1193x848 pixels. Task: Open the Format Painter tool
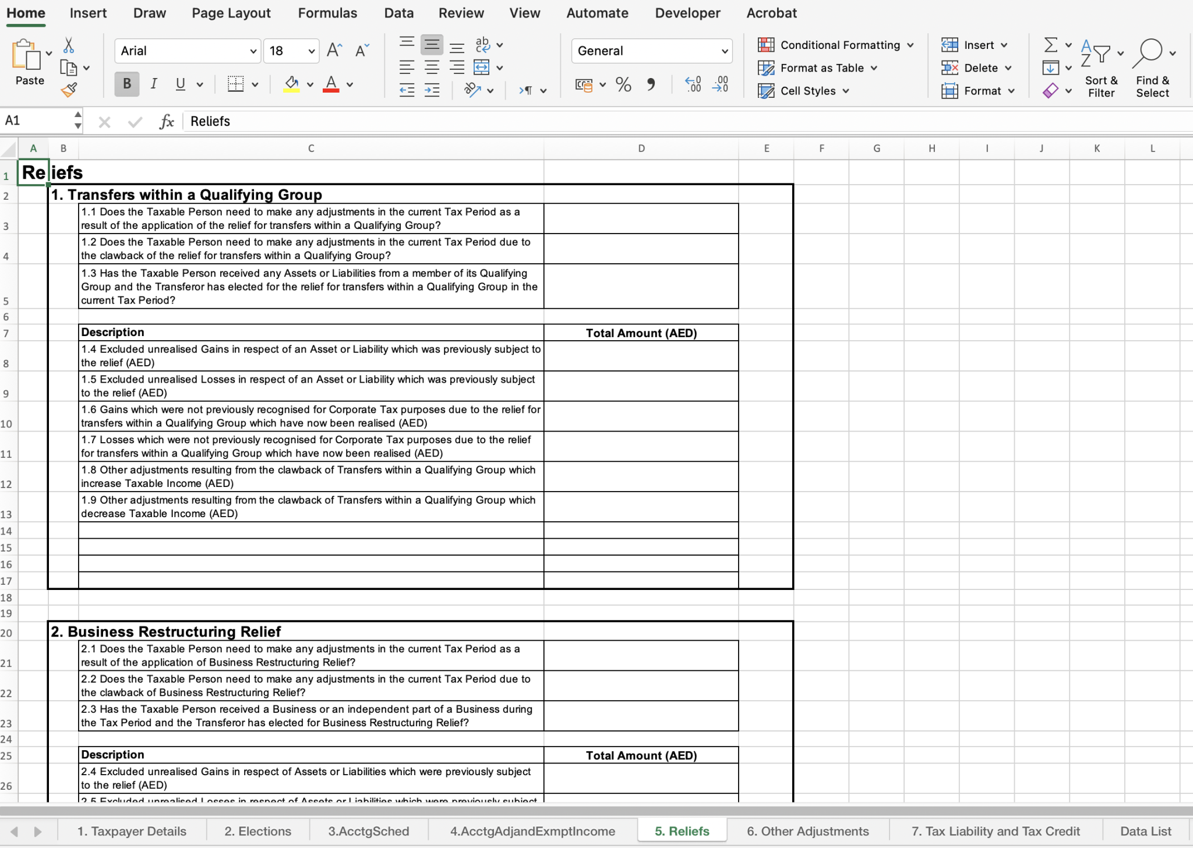point(69,89)
